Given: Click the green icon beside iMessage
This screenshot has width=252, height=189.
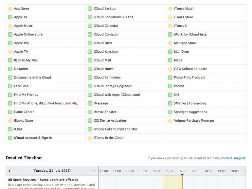Looking at the screenshot, I should click(90, 103).
